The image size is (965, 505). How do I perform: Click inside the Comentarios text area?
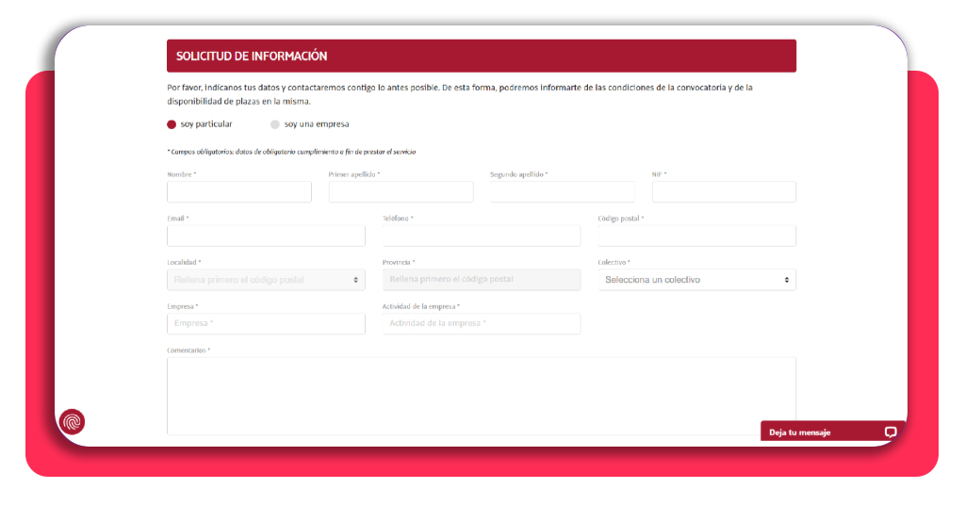(482, 396)
